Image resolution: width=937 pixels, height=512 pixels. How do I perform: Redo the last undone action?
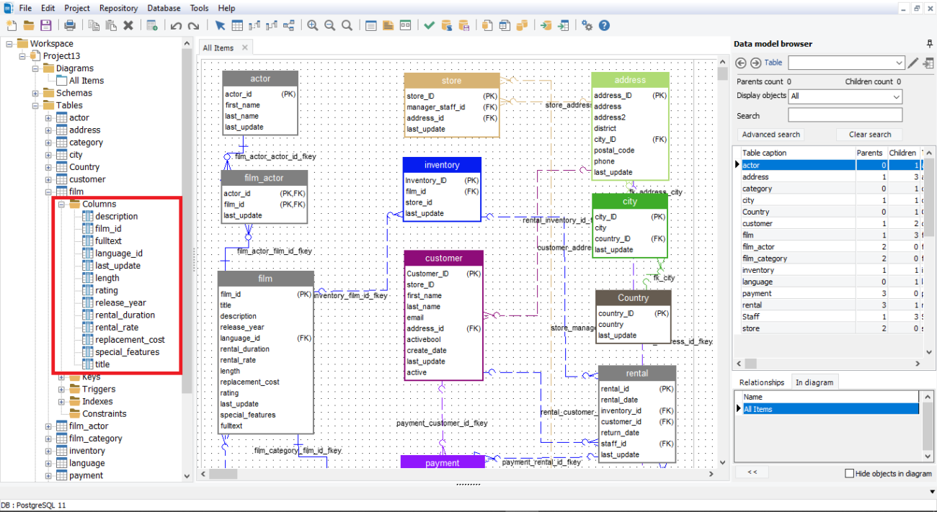[192, 25]
